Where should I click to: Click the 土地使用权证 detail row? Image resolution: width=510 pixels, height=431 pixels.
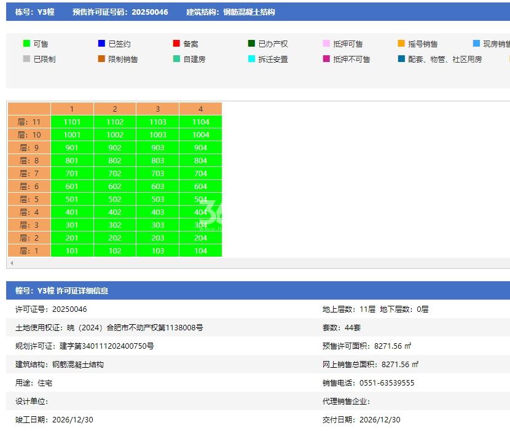pos(109,328)
